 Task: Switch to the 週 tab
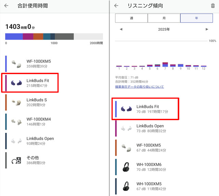coord(131,18)
